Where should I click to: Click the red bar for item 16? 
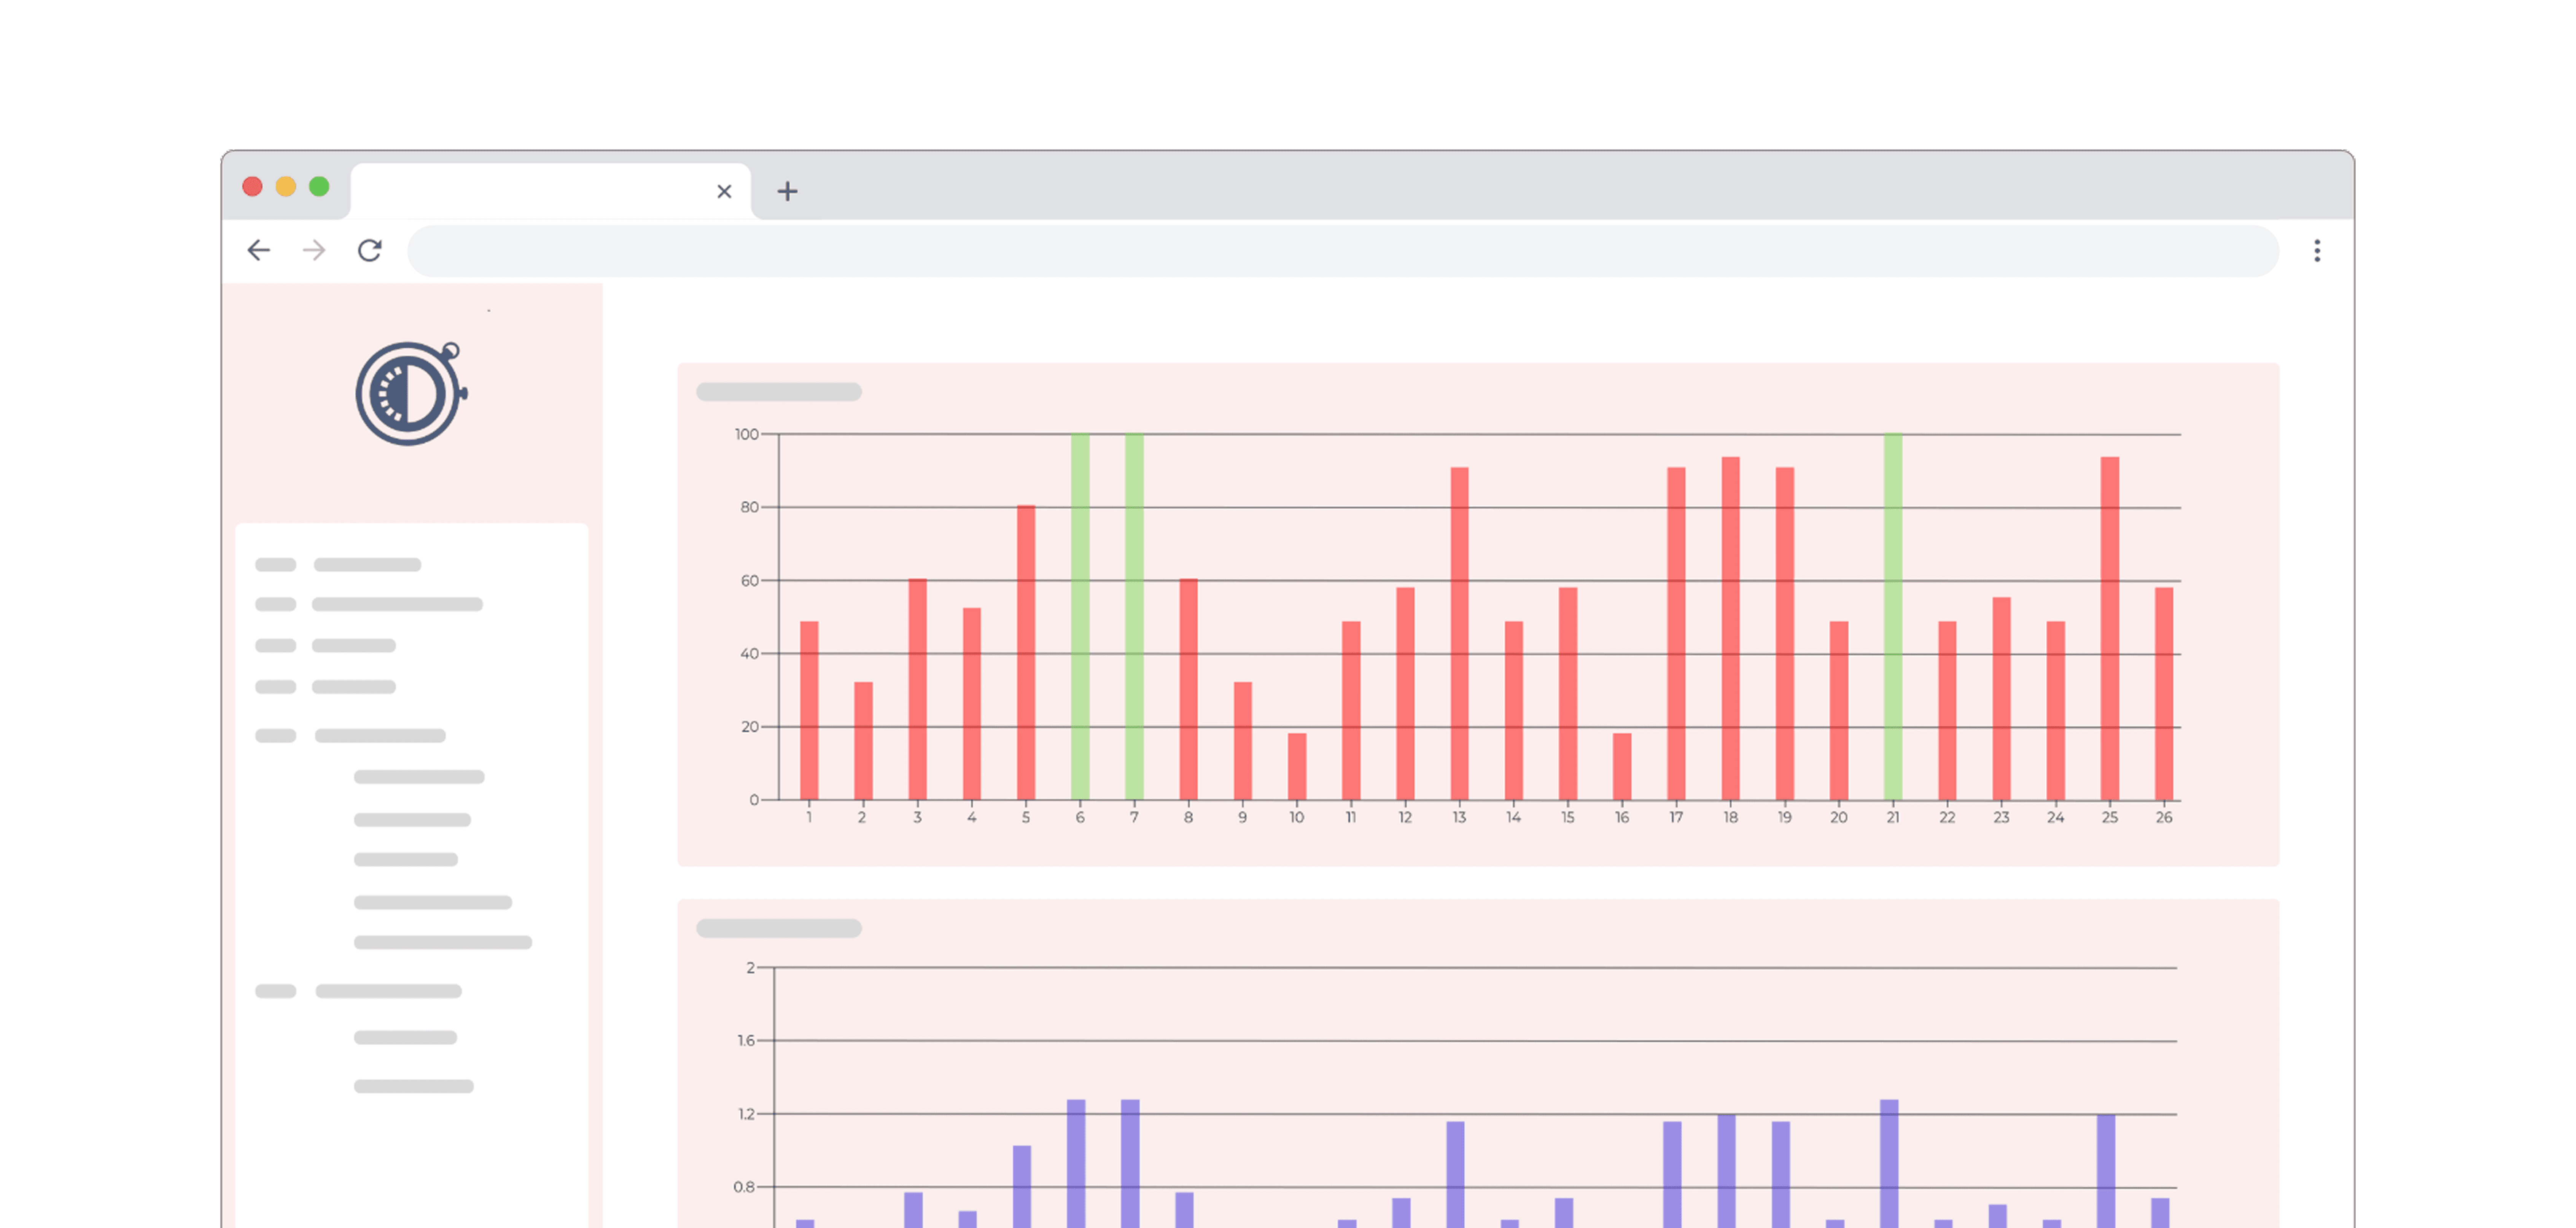pos(1622,767)
